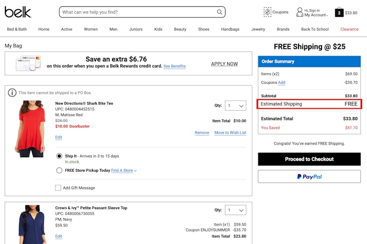Click New Directions Shark Bite Tee title
This screenshot has height=244, width=367.
(84, 103)
